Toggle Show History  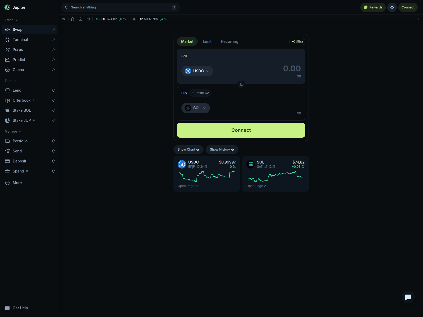(222, 150)
